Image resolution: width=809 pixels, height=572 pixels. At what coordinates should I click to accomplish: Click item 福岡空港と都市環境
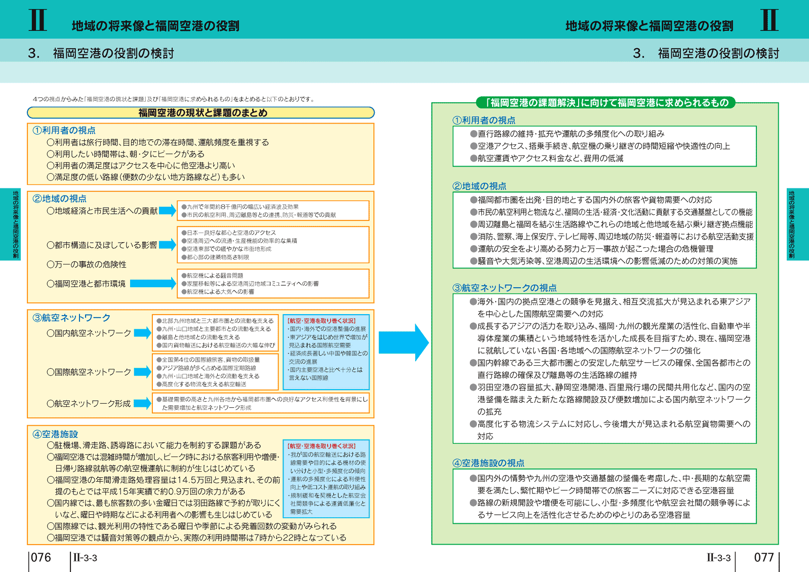[86, 284]
